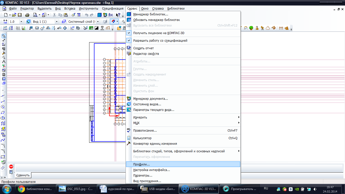The width and height of the screenshot is (345, 194).
Task: Click the RU language indicator in the tray
Action: coord(266,189)
